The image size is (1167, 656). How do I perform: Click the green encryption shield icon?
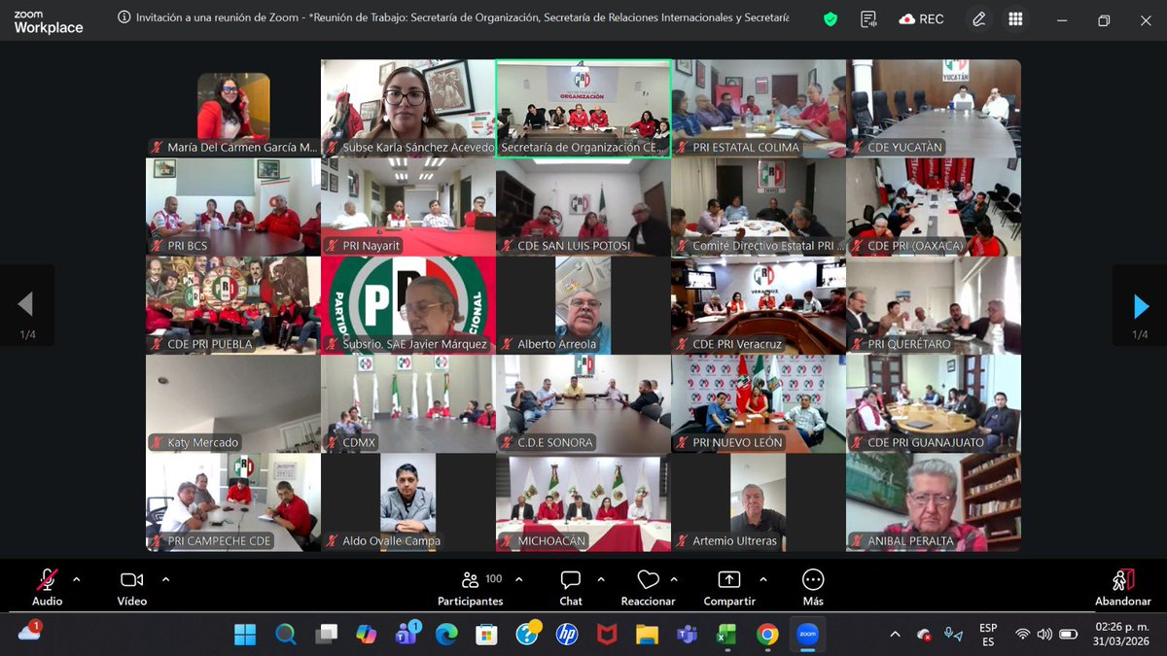830,18
